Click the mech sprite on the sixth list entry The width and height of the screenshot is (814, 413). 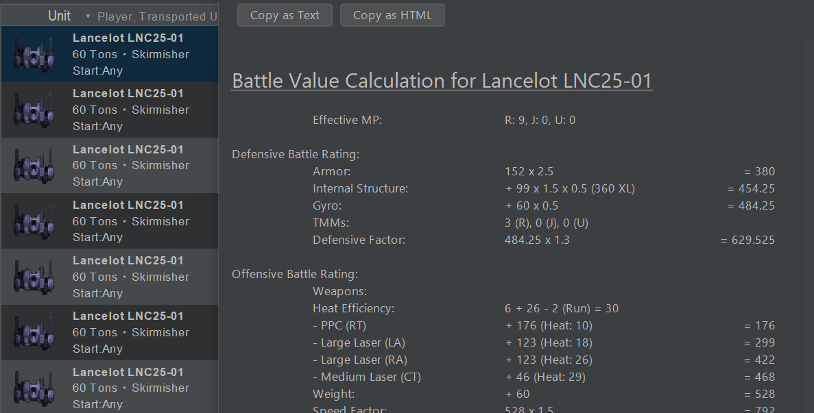click(33, 331)
